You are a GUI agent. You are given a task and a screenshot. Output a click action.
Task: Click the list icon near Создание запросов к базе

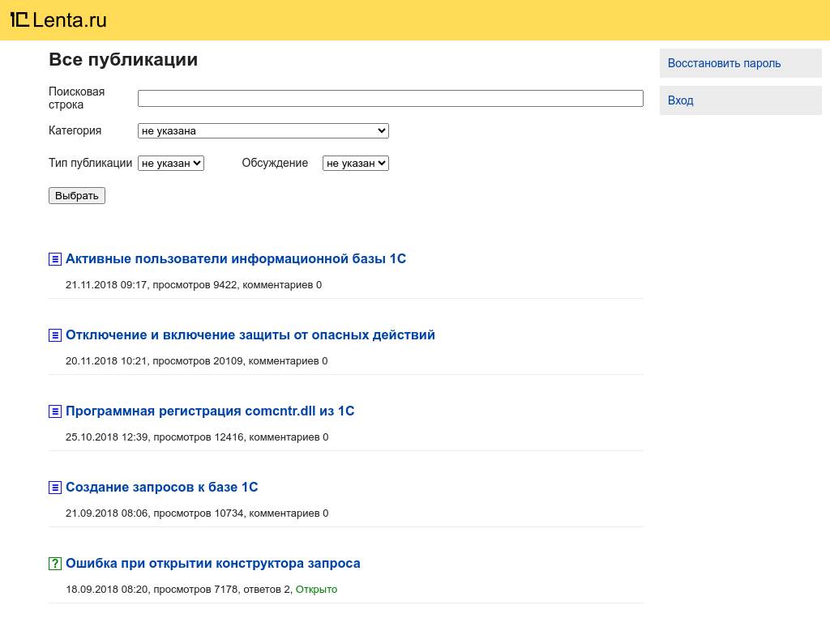pyautogui.click(x=55, y=487)
